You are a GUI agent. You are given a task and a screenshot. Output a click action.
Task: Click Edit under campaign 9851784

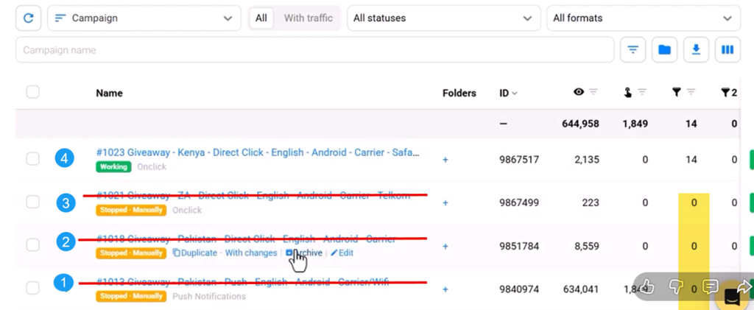[x=342, y=253]
